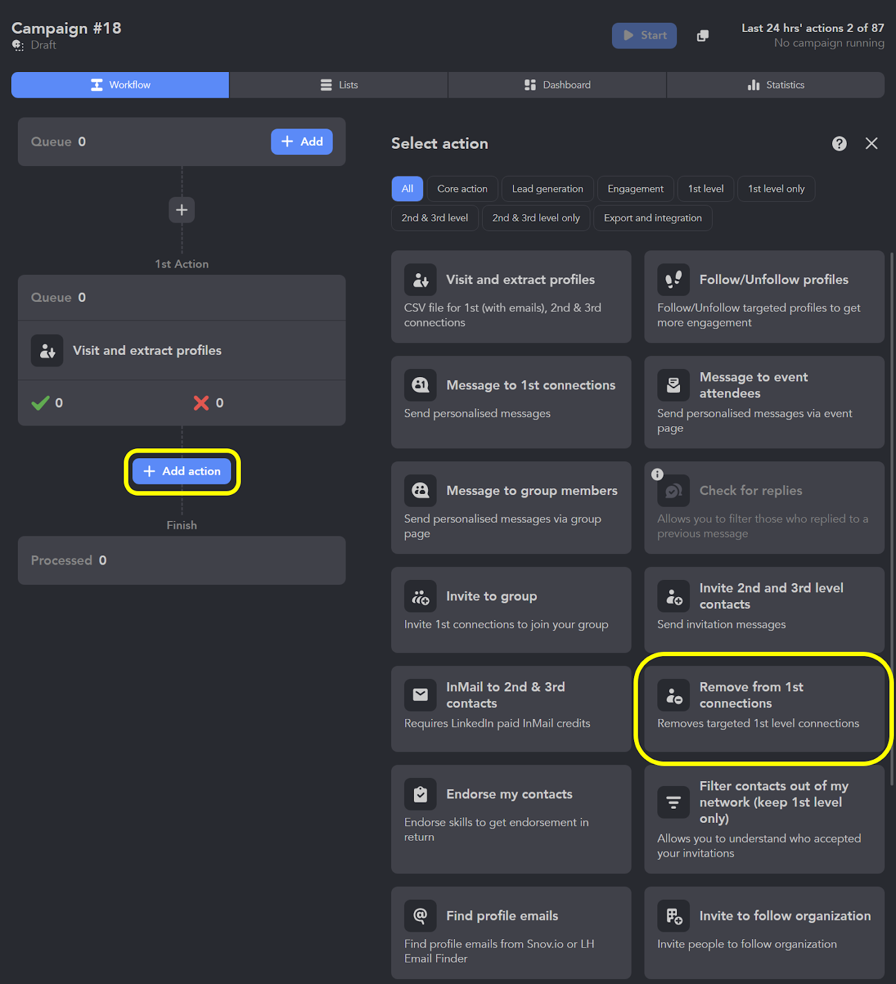Viewport: 896px width, 984px height.
Task: Toggle the Export and integration filter
Action: [x=652, y=218]
